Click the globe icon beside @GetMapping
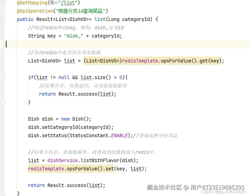The image size is (250, 196). click(52, 2)
